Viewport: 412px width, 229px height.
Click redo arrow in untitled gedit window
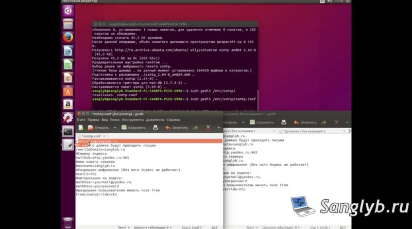point(324,122)
